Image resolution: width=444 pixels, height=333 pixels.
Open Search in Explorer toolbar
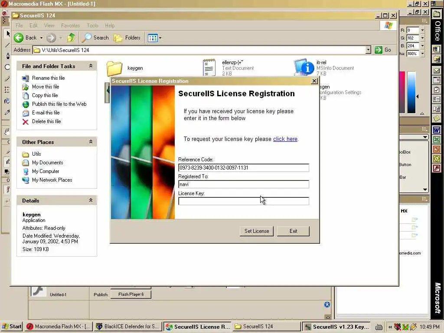point(95,38)
